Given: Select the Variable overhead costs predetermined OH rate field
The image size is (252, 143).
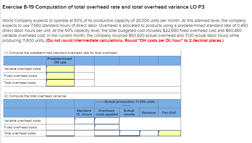Looking at the screenshot, I should coord(60,69).
